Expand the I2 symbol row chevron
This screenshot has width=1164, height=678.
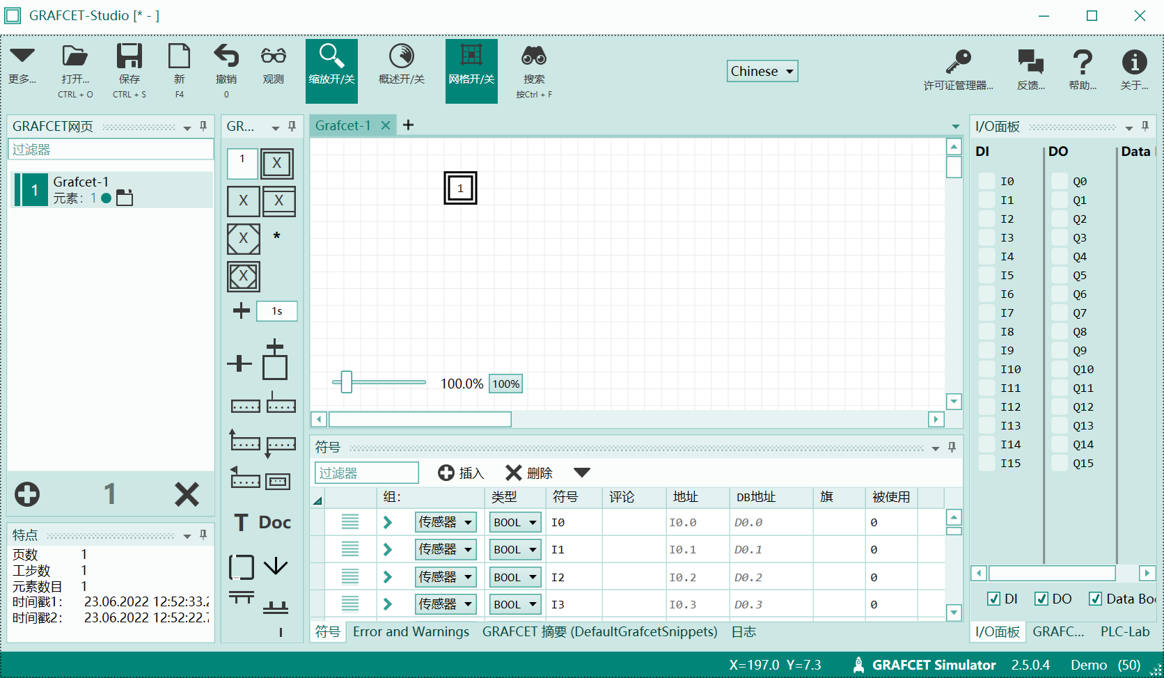coord(388,577)
